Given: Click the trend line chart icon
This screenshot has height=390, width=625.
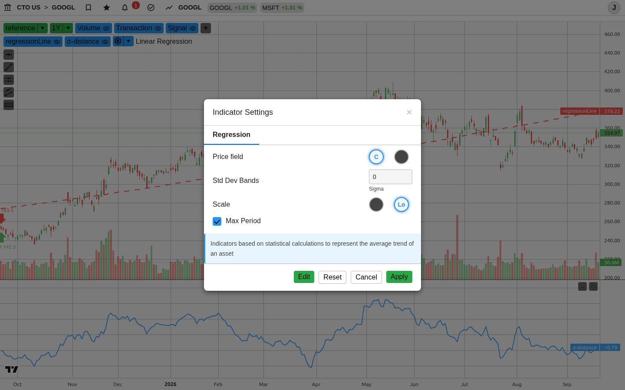Looking at the screenshot, I should tap(169, 7).
